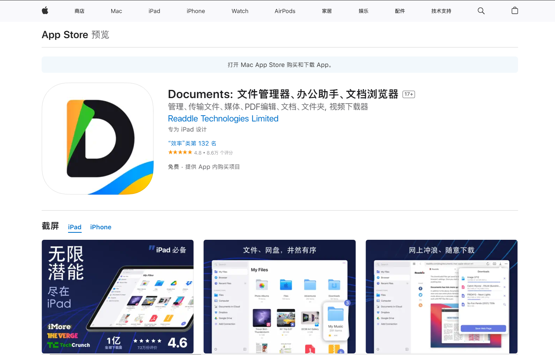Open the Watch navigation item
Viewport: 555px width, 355px height.
click(x=240, y=11)
